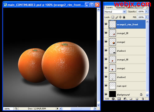Click the main spot layer thumbnail
The height and width of the screenshot is (112, 154).
click(112, 86)
